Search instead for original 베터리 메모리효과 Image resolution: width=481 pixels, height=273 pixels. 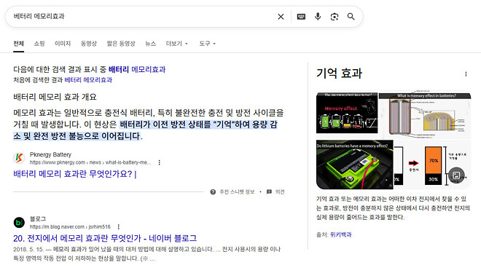click(88, 80)
